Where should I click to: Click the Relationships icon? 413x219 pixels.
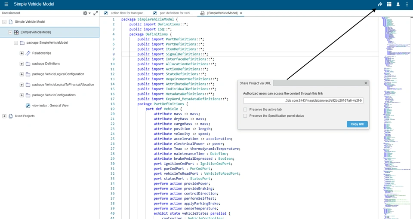pyautogui.click(x=28, y=53)
